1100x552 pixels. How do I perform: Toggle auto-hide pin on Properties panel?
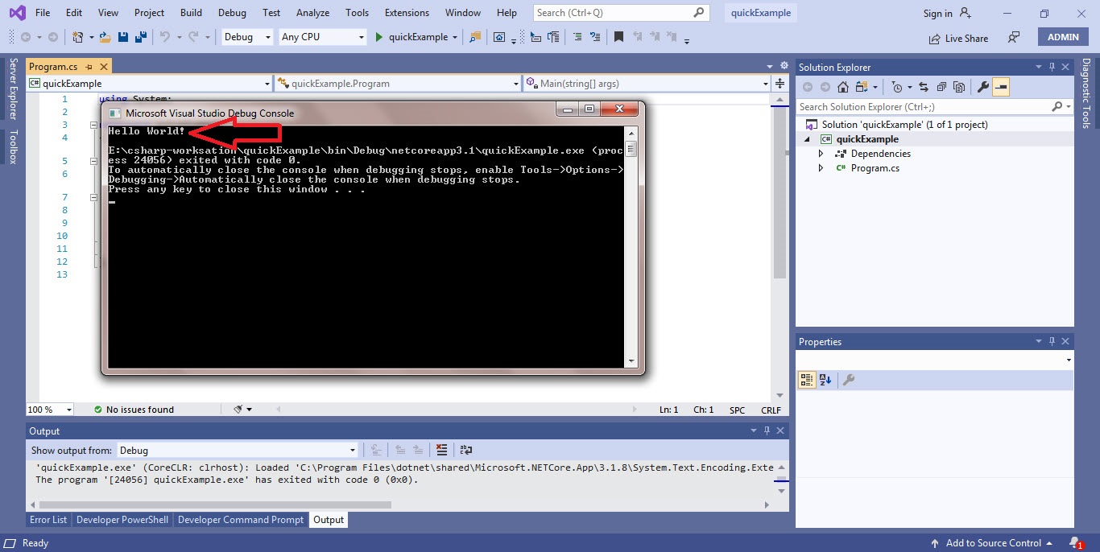tap(1052, 342)
